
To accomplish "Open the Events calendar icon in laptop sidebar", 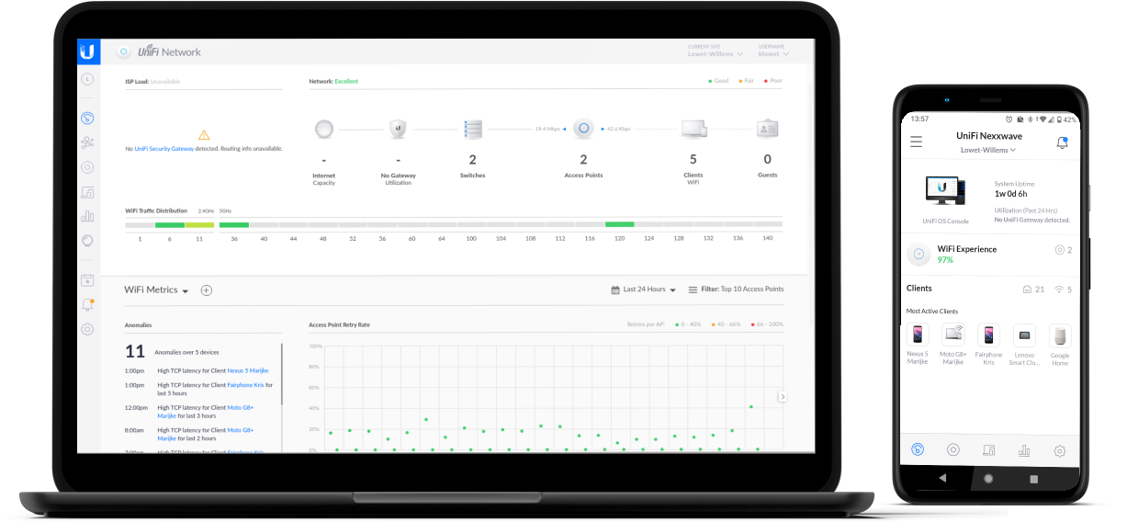I will (x=87, y=280).
